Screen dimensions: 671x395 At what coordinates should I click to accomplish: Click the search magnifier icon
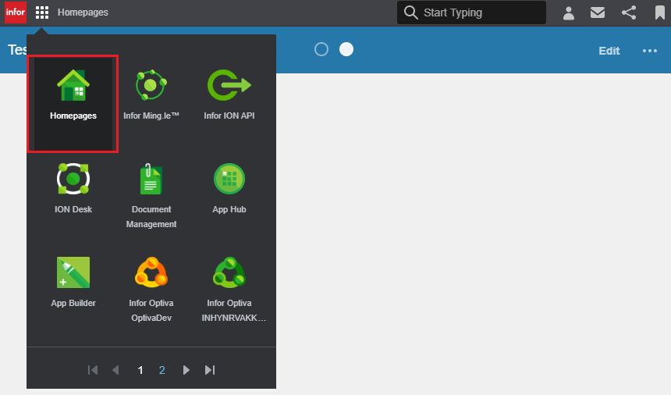[x=411, y=12]
